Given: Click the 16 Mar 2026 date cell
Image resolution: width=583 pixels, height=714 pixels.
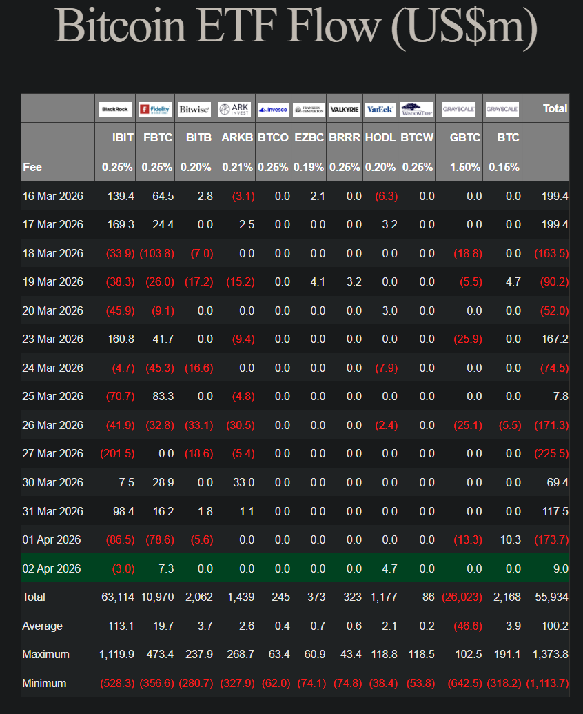Looking at the screenshot, I should (x=52, y=197).
